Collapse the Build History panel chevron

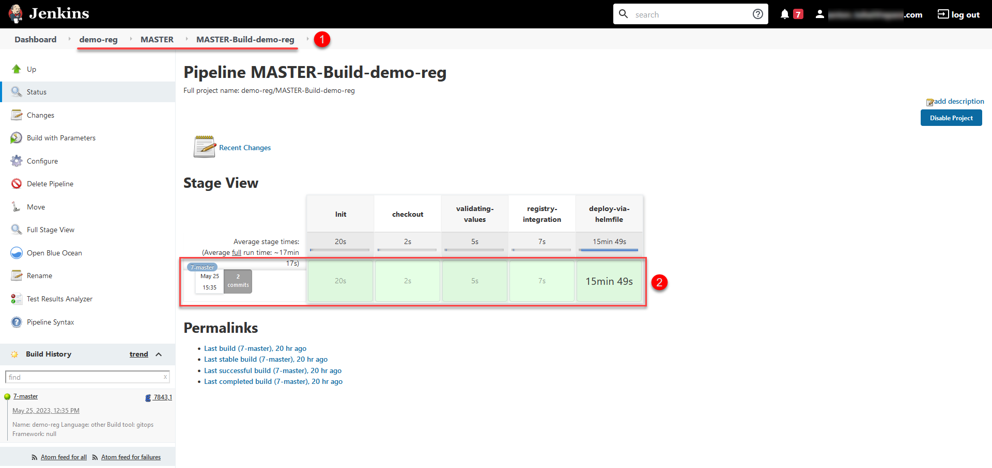(x=159, y=354)
